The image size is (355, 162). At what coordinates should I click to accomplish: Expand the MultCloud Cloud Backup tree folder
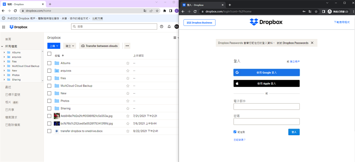point(4,66)
